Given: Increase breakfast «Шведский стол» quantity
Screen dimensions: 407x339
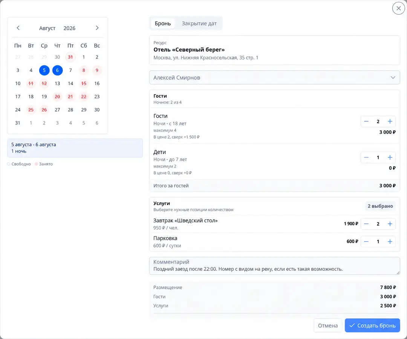Looking at the screenshot, I should (390, 224).
